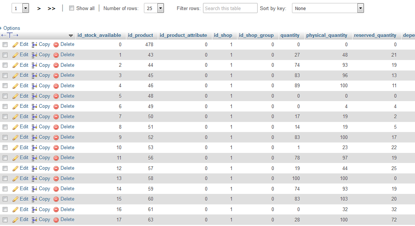Click the Search this table field
The height and width of the screenshot is (226, 415).
(x=230, y=8)
